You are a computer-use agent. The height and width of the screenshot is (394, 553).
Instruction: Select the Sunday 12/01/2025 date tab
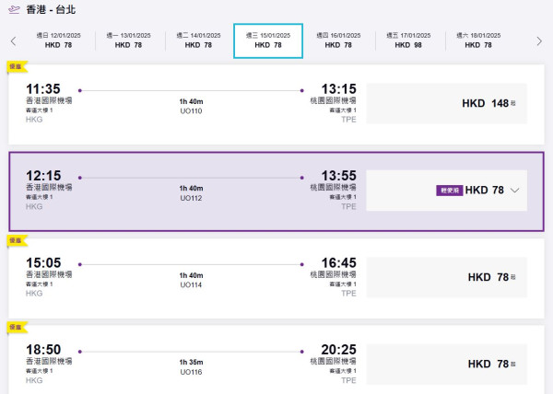click(x=60, y=40)
